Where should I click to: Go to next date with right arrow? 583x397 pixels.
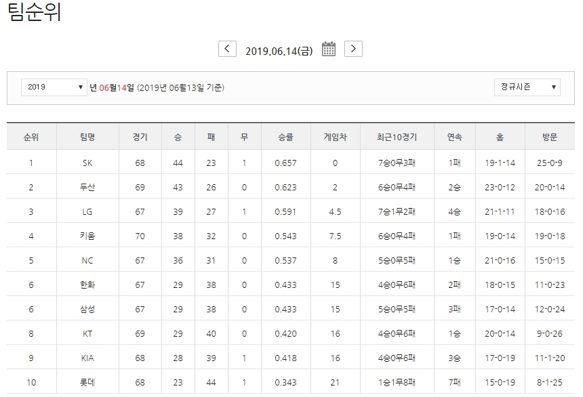pyautogui.click(x=353, y=49)
